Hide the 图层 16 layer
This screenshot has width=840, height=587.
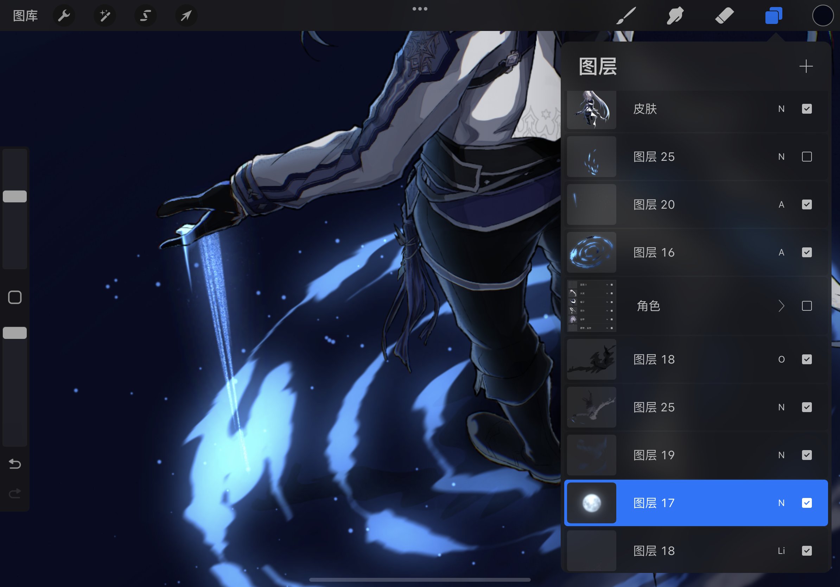coord(807,253)
